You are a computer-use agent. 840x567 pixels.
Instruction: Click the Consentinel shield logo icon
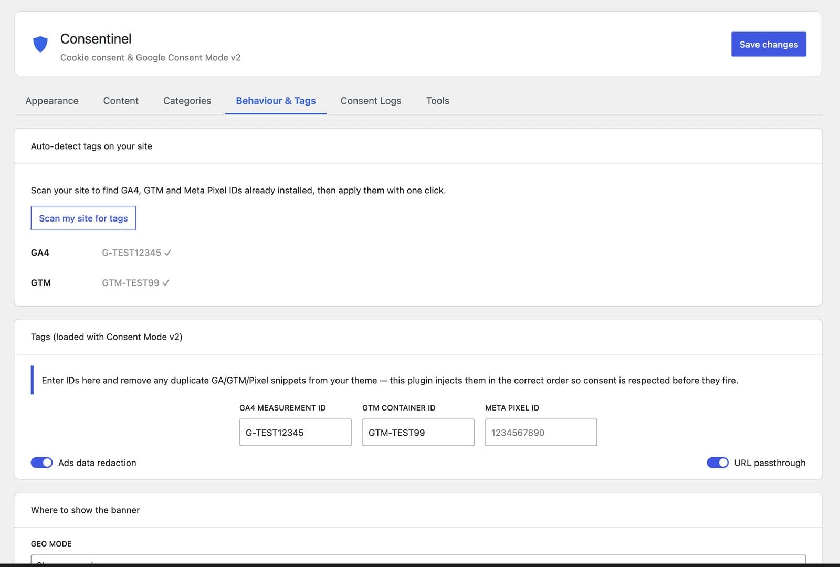coord(40,44)
